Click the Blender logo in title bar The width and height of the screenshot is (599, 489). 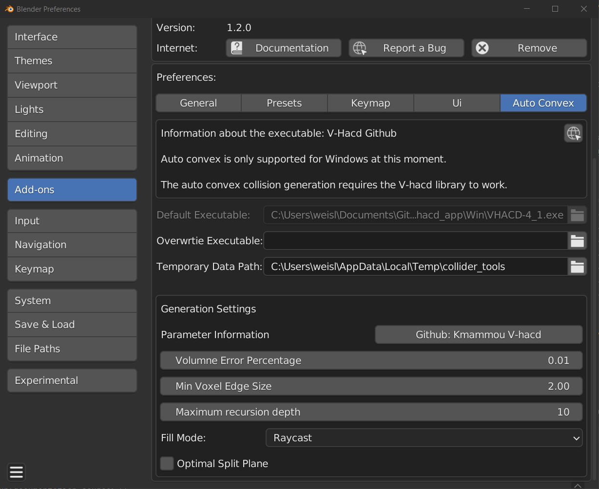[9, 9]
